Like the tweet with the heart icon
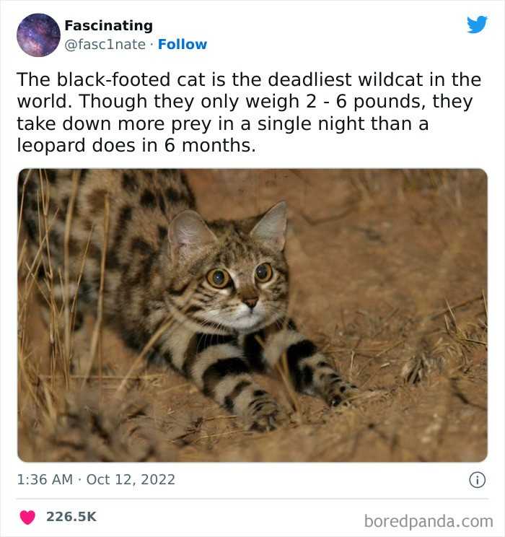This screenshot has width=505, height=537. click(27, 517)
